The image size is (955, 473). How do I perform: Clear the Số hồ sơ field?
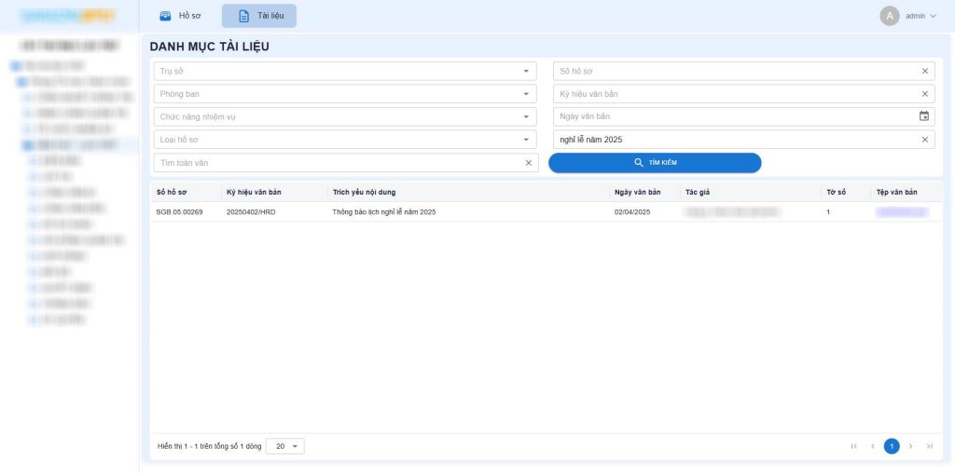click(x=924, y=72)
